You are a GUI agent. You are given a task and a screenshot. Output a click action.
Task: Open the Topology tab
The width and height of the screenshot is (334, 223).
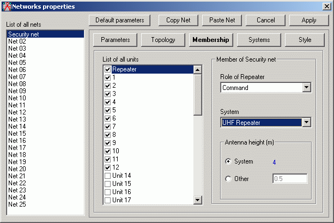click(163, 40)
